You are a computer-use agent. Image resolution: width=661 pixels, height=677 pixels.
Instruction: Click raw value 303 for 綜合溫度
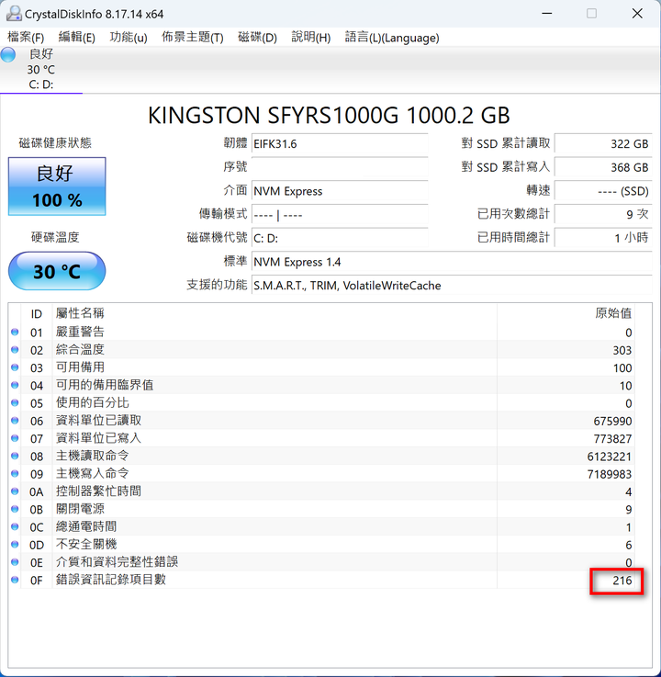pos(622,350)
